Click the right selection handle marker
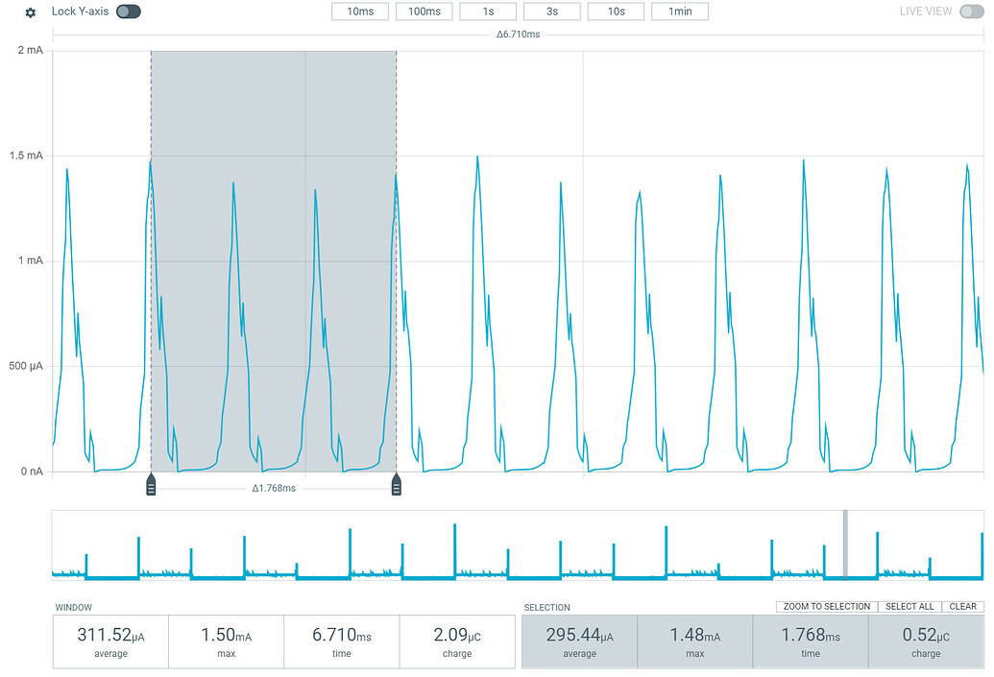The height and width of the screenshot is (677, 994). pyautogui.click(x=396, y=485)
